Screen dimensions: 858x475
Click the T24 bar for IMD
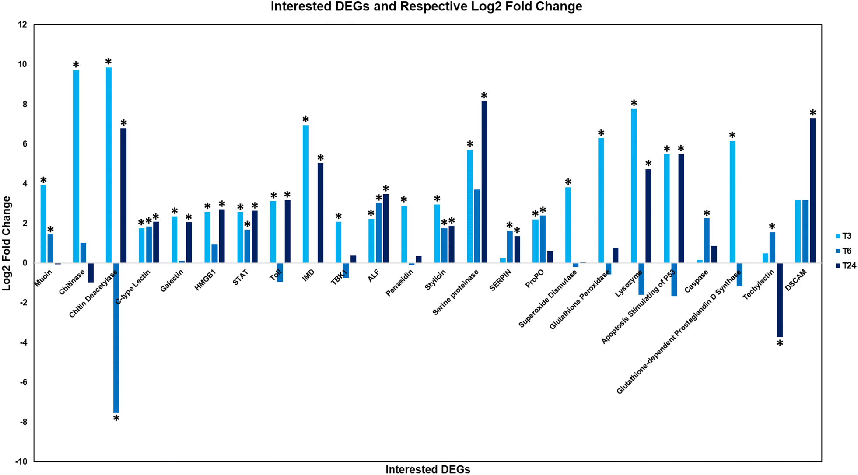tap(320, 213)
